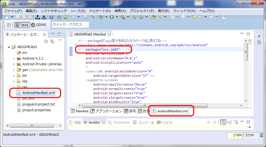Click the New Java Package icon
The width and height of the screenshot is (266, 147).
pos(135,17)
